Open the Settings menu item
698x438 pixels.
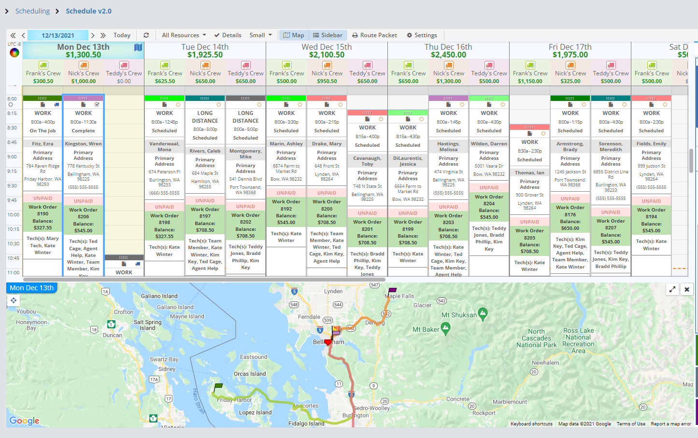pos(422,35)
